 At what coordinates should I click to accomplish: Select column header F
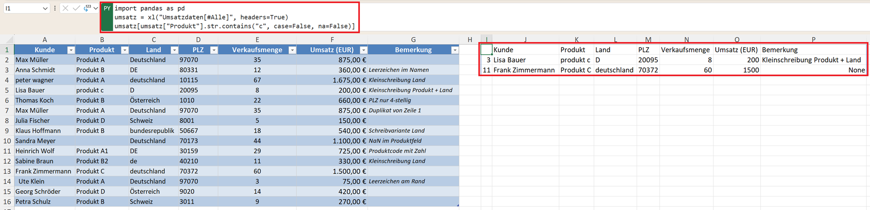332,40
